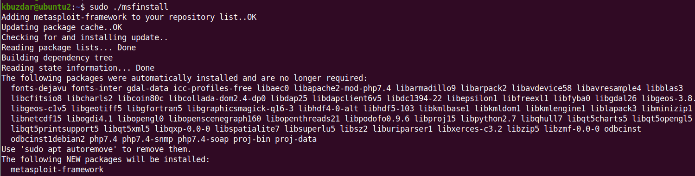
Task: Click the 'fonts-dejavu' package name
Action: click(38, 88)
